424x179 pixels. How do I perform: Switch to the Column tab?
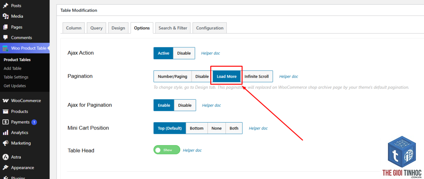pyautogui.click(x=73, y=28)
